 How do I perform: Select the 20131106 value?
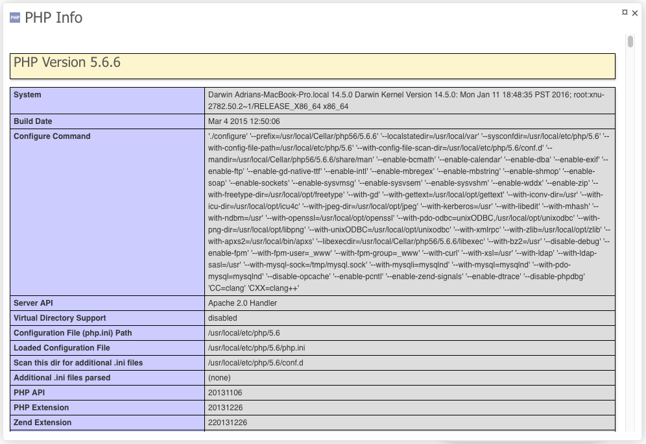[x=225, y=393]
